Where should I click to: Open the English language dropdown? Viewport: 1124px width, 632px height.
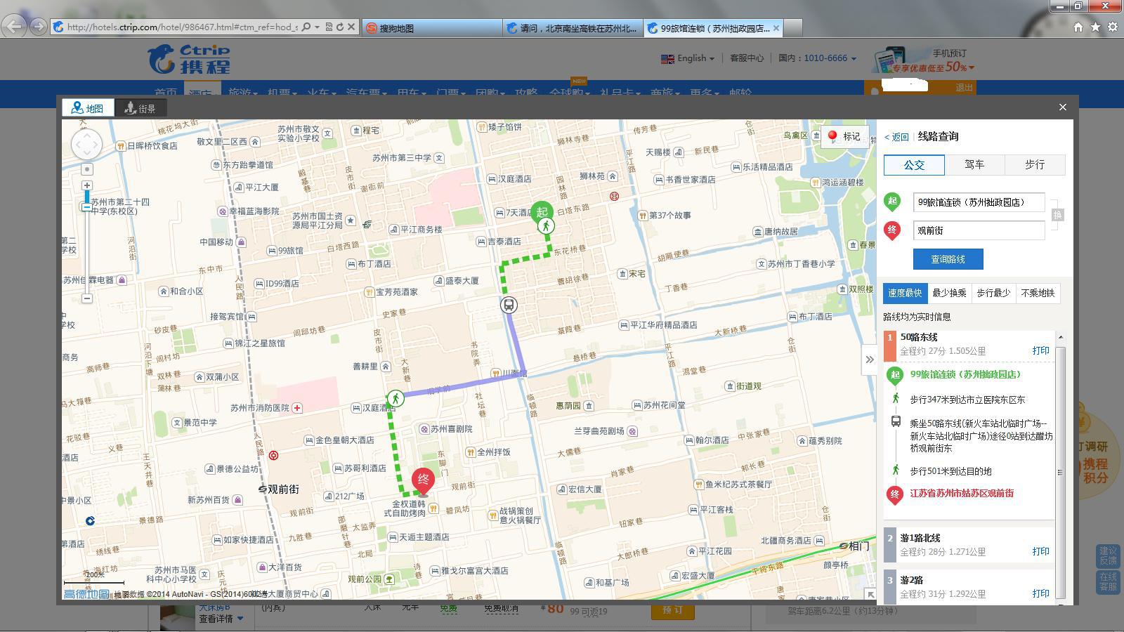688,58
